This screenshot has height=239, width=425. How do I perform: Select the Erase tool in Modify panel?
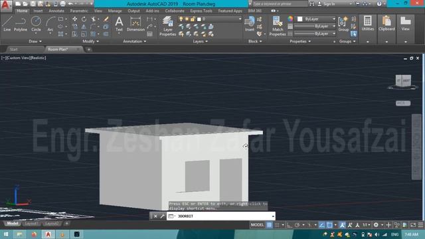(106, 19)
